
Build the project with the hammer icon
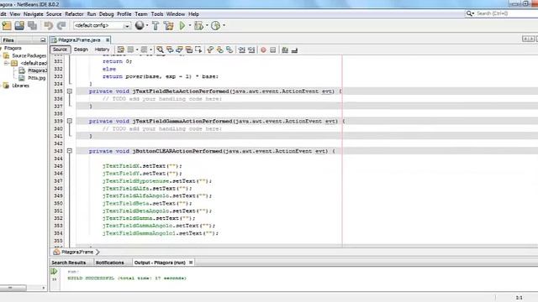(156, 26)
